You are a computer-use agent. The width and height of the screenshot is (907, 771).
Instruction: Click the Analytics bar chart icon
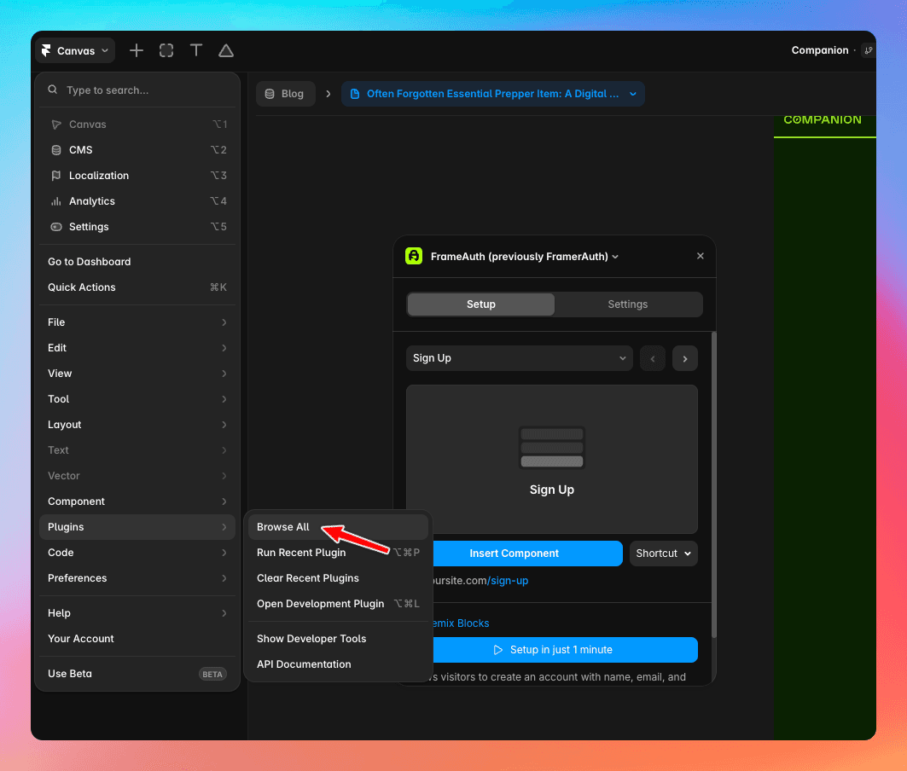click(56, 201)
